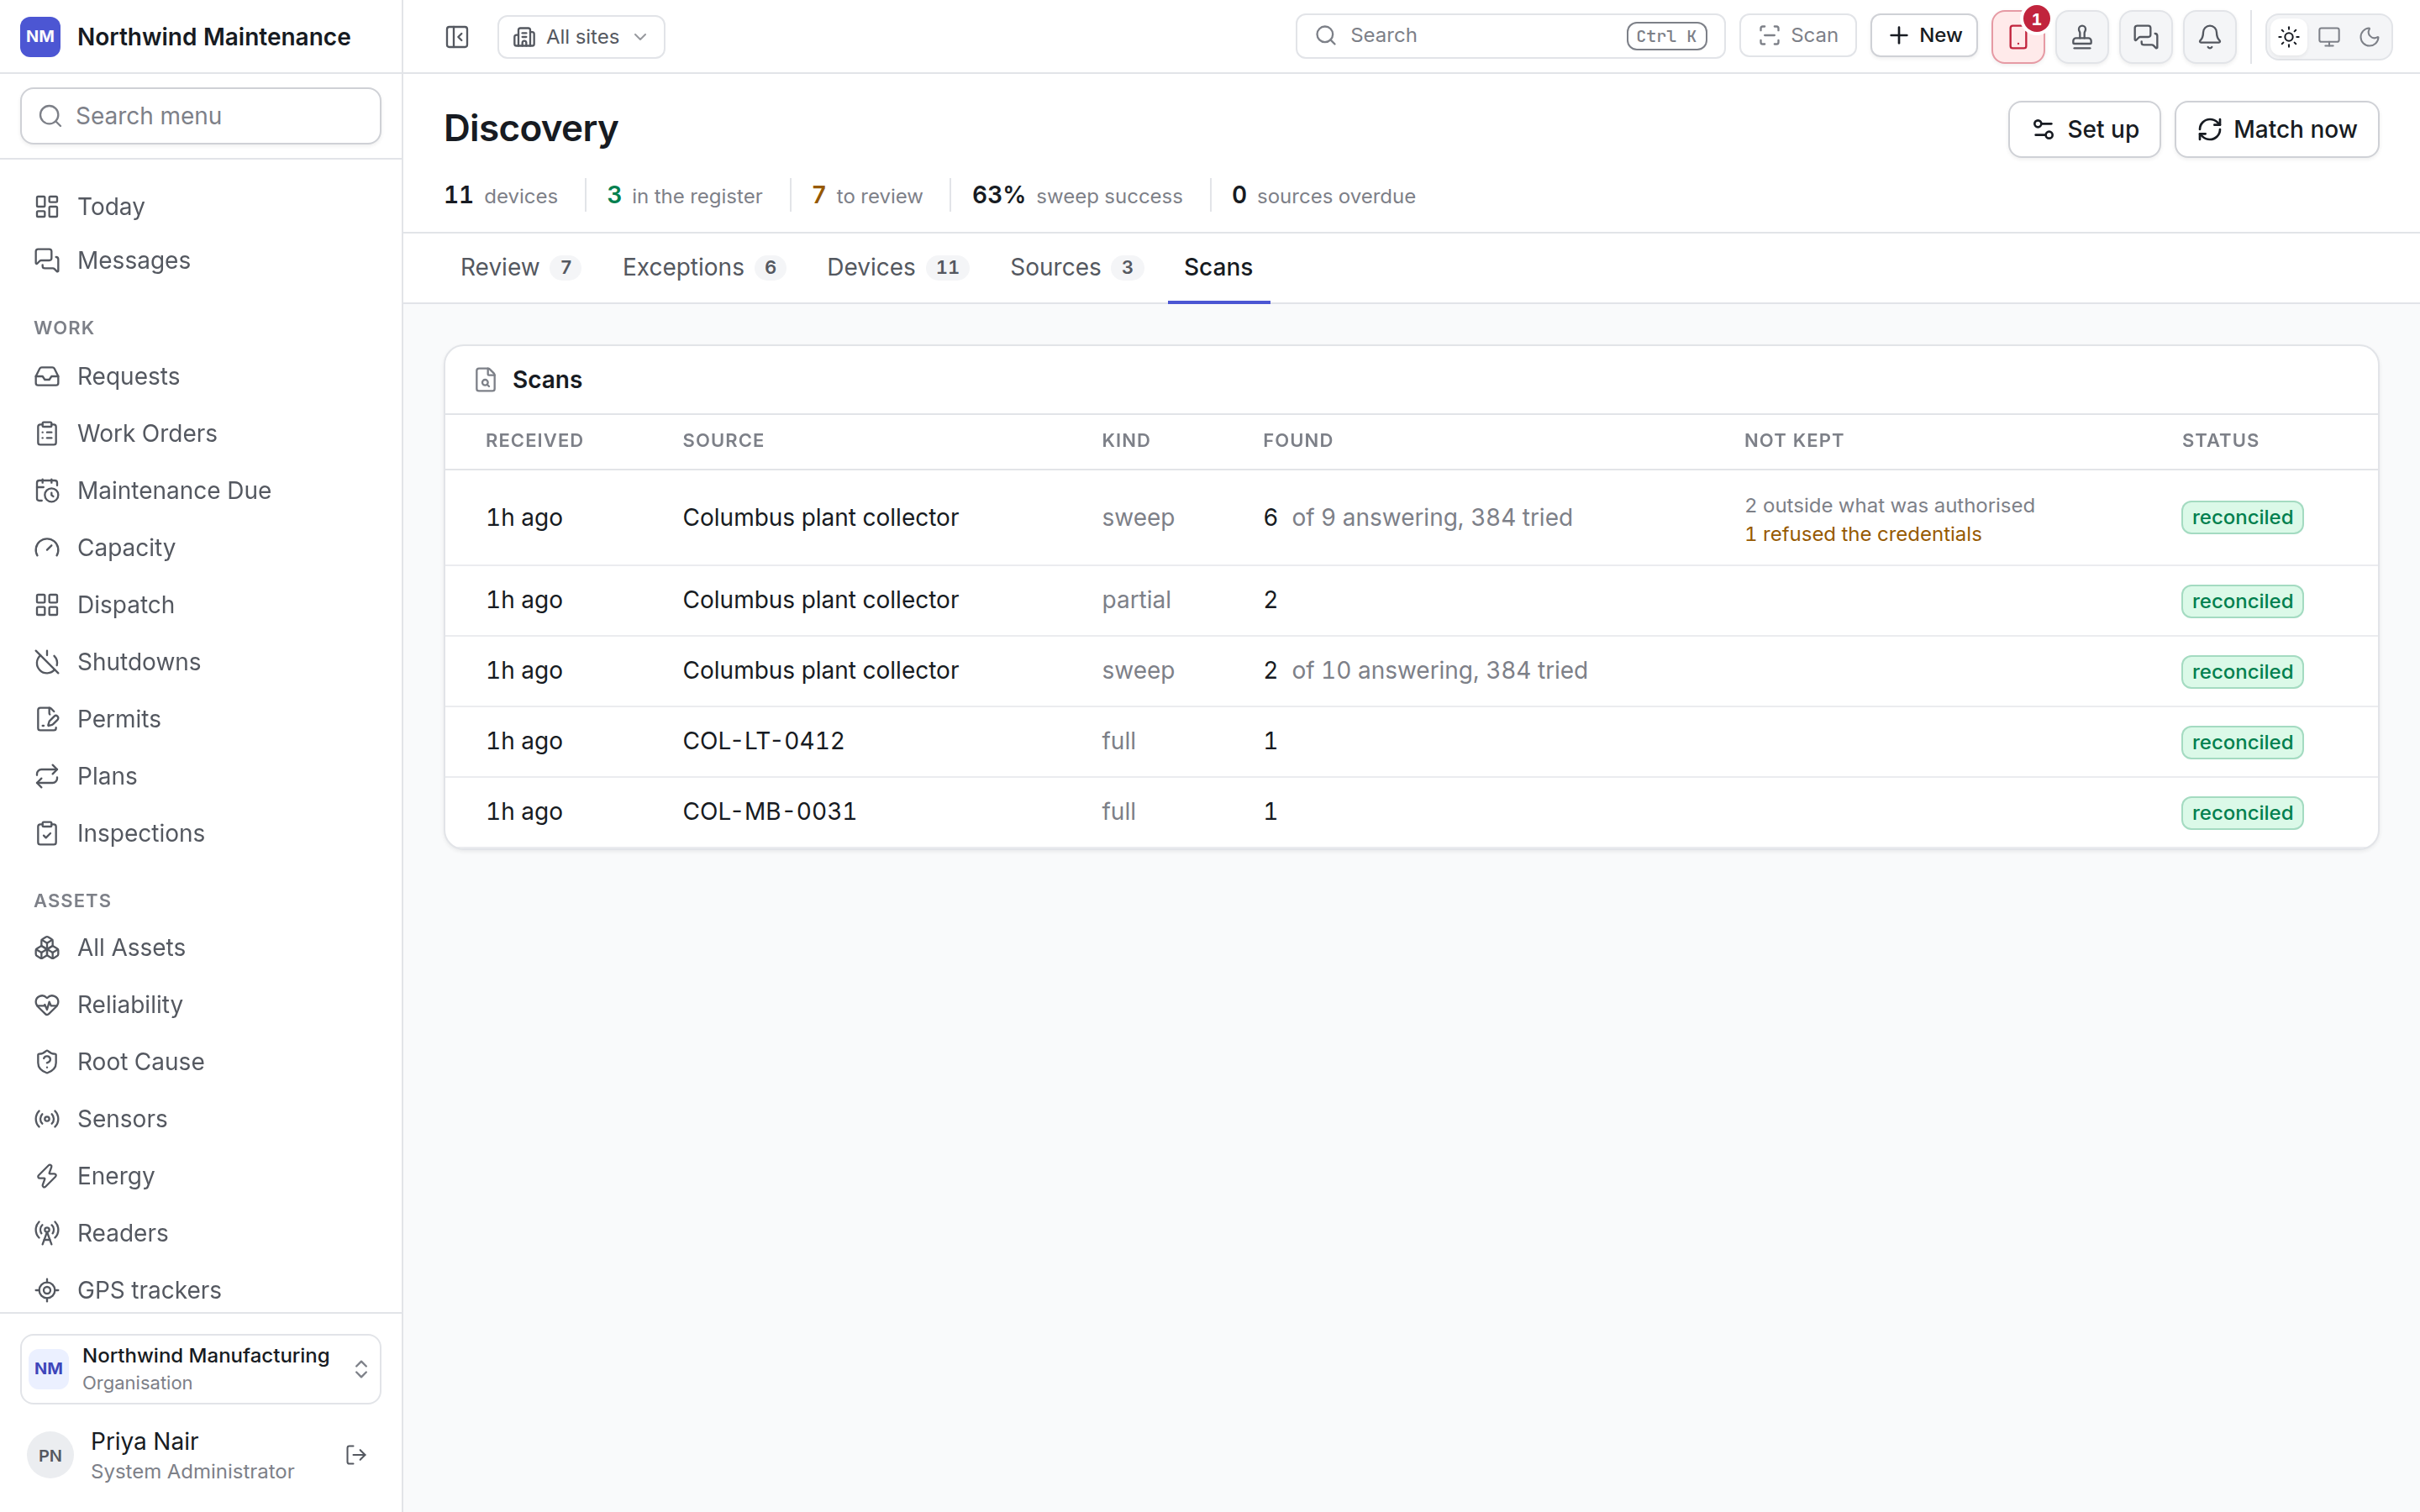Create a New item

1924,36
